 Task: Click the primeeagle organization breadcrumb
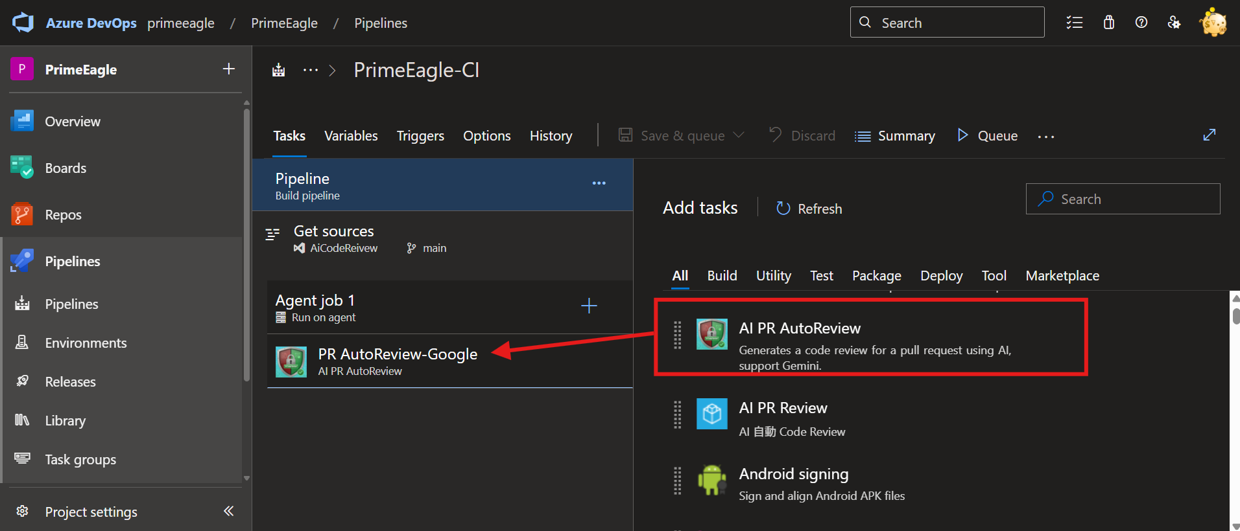[181, 23]
